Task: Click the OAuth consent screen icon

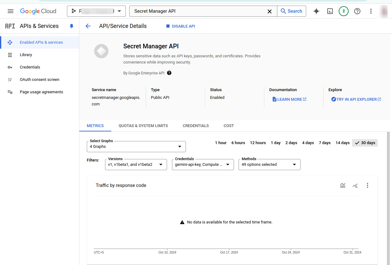Action: click(10, 80)
